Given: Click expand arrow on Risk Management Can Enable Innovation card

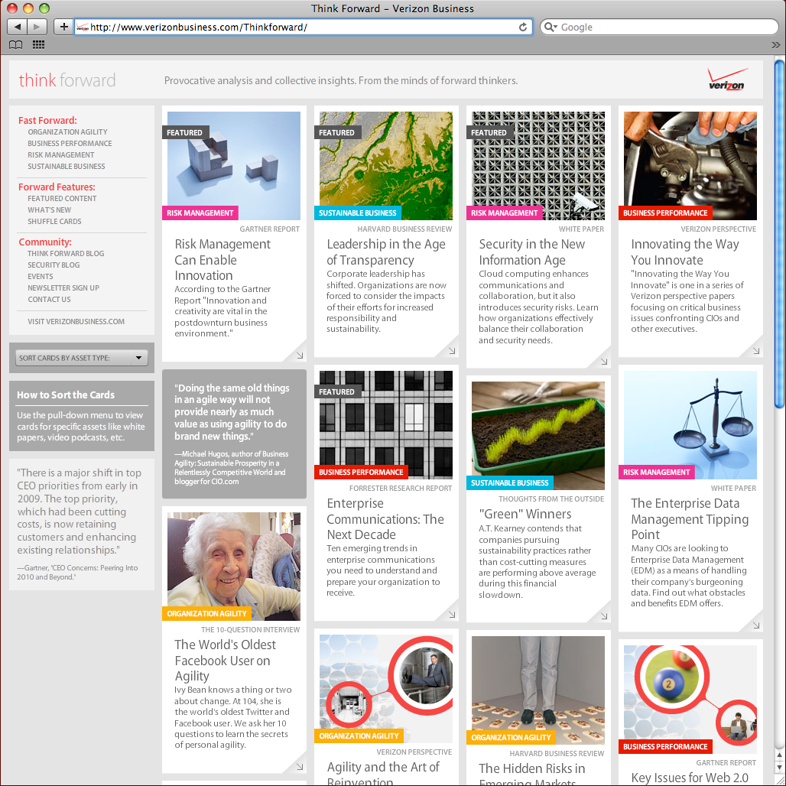Looking at the screenshot, I should coord(300,356).
